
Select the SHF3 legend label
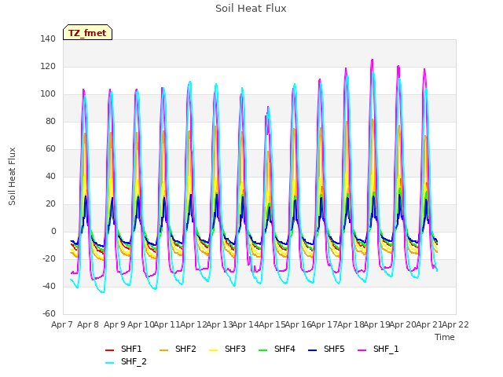pos(235,349)
